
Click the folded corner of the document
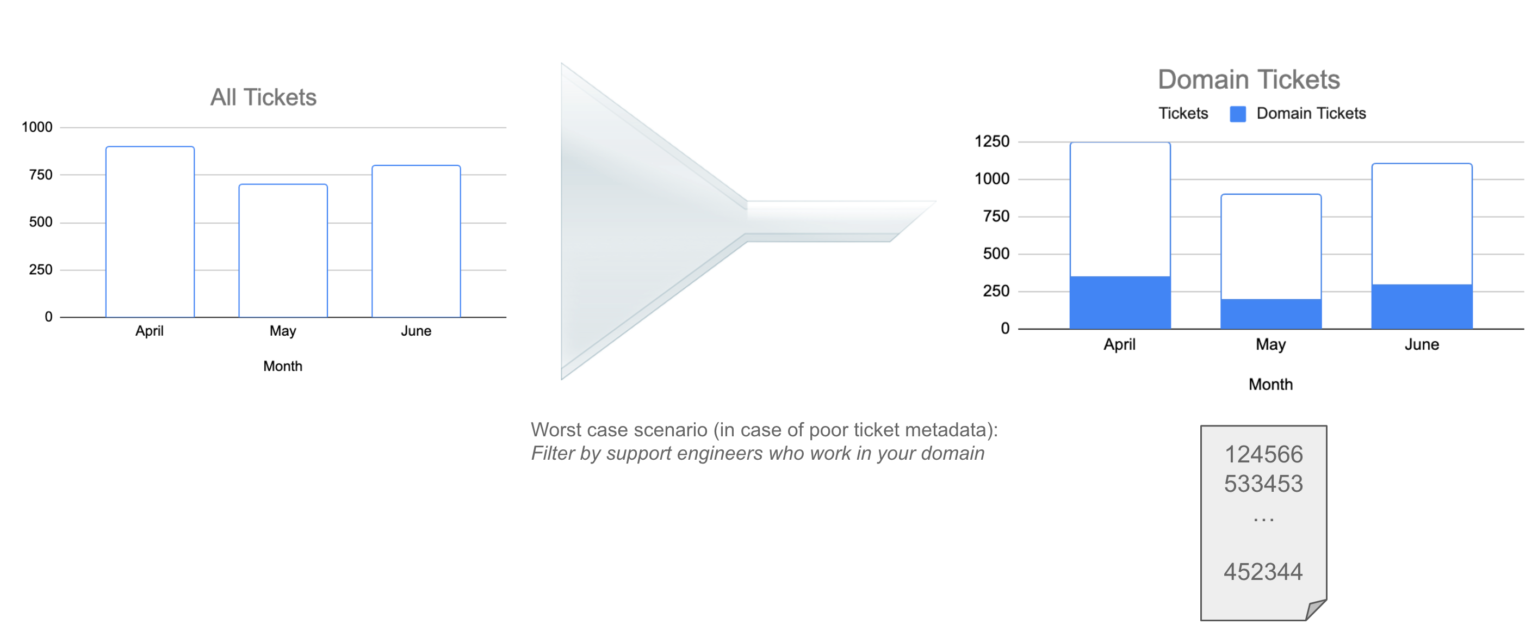tap(1316, 610)
